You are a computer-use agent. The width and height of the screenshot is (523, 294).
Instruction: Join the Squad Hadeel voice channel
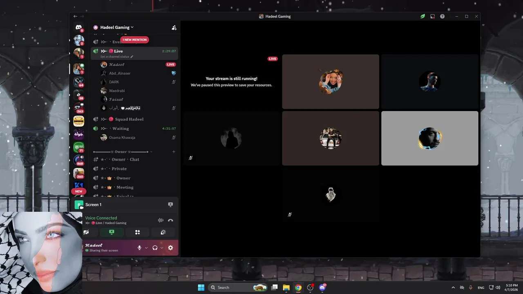click(x=134, y=119)
